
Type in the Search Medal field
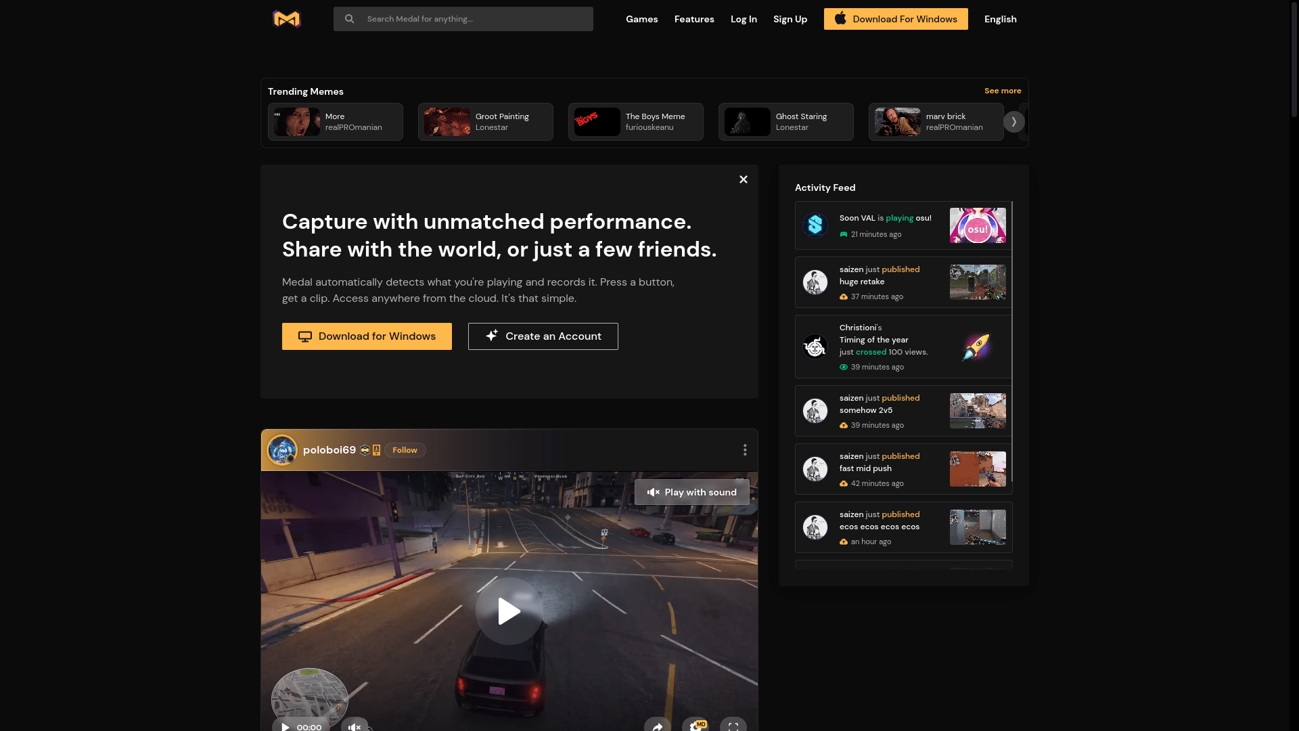coord(463,19)
